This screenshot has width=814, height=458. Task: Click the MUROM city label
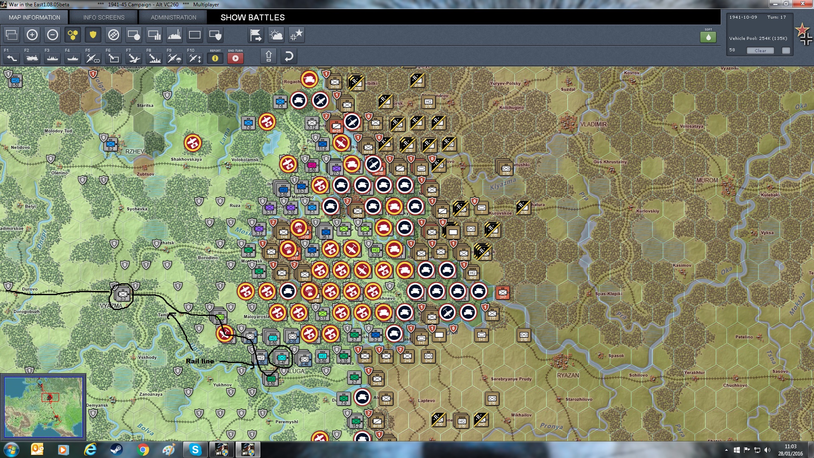[x=707, y=180]
